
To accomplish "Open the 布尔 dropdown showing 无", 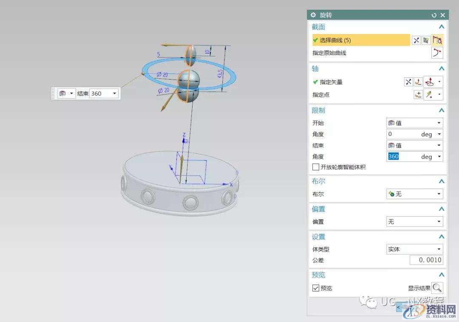I will pos(414,194).
